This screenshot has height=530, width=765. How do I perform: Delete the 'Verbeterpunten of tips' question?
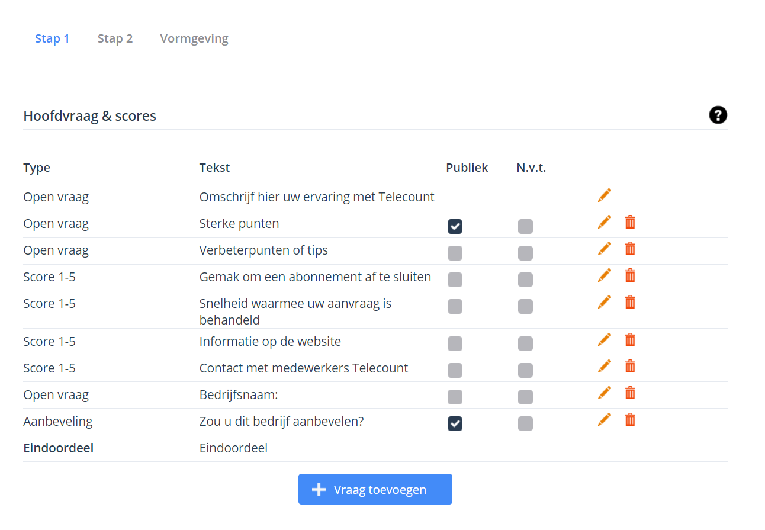[630, 249]
